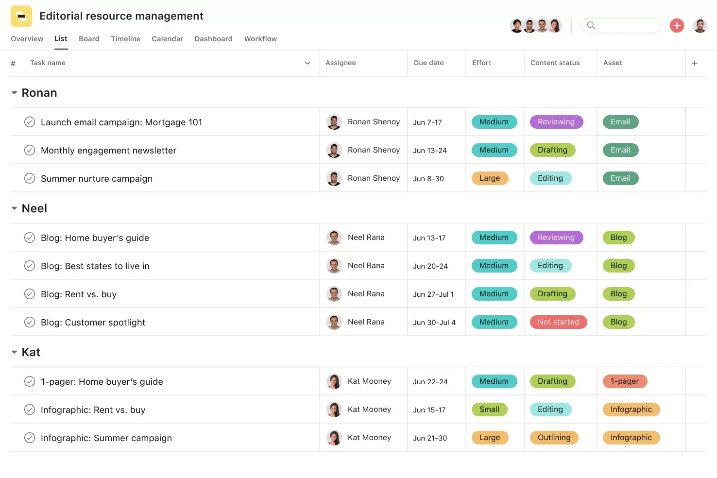Mark Launch email campaign: Mortgage 101 complete
The width and height of the screenshot is (717, 478).
coord(30,122)
